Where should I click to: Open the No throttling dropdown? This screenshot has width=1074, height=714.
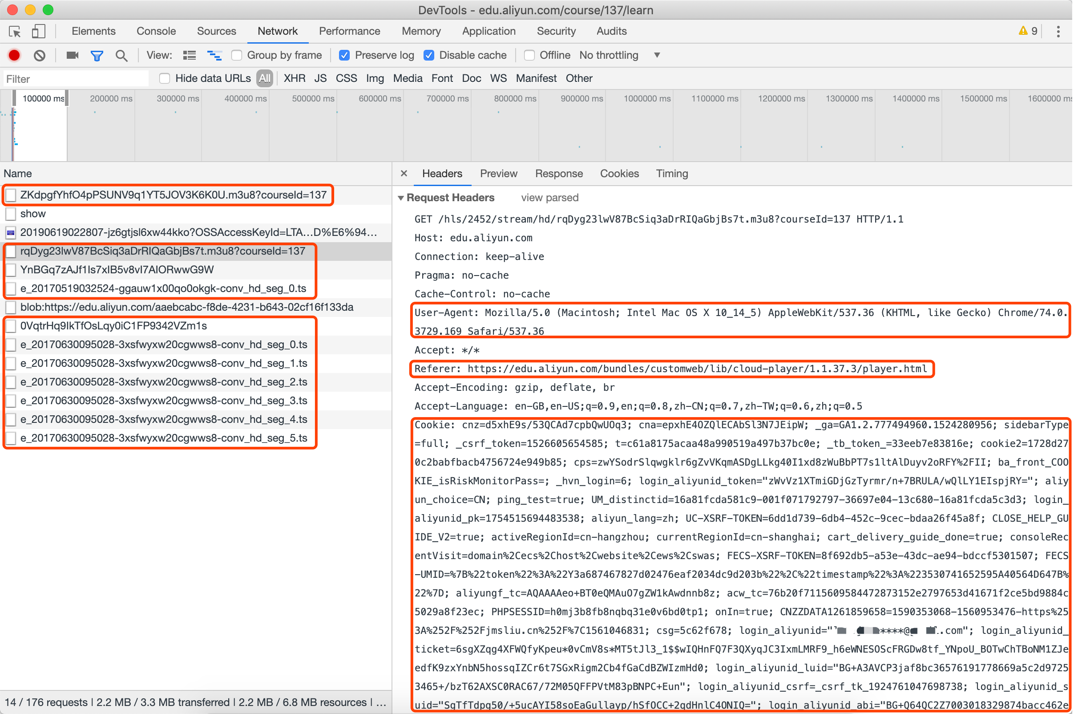click(619, 55)
